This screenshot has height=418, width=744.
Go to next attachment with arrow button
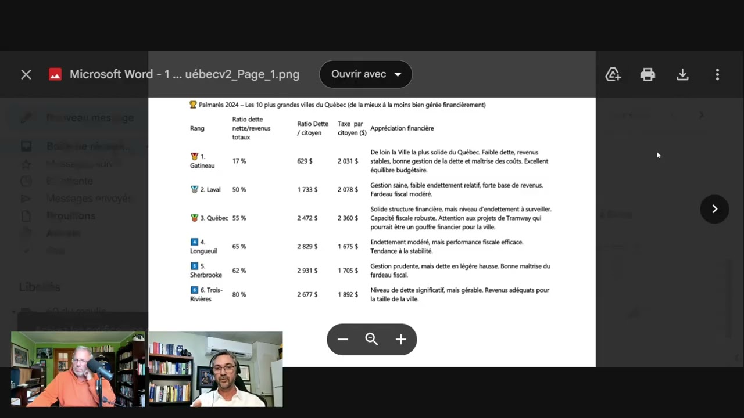tap(714, 209)
